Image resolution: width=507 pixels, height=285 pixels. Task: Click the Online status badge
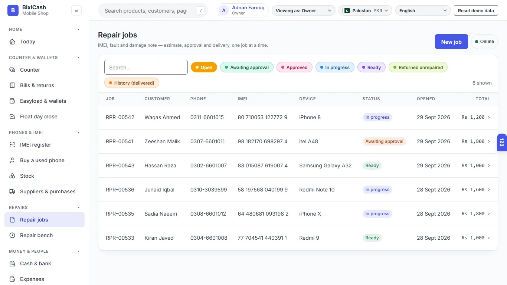tap(484, 42)
